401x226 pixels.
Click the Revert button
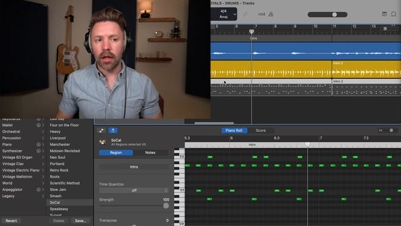point(11,220)
